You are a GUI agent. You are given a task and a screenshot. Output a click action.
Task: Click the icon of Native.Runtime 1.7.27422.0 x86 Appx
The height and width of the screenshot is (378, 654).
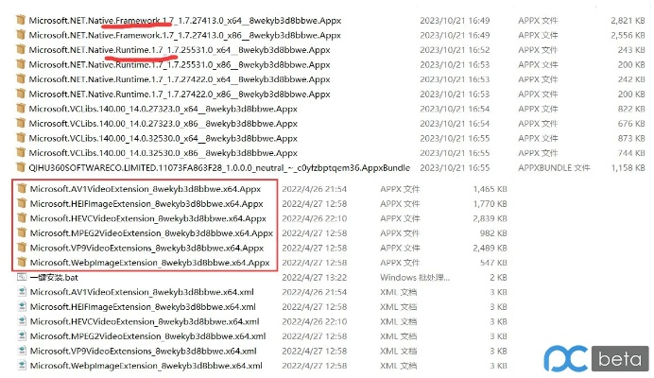[20, 94]
